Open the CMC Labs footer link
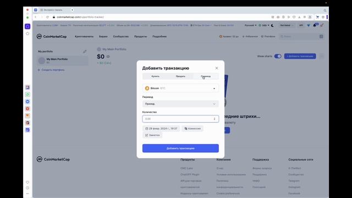The image size is (352, 198). tap(186, 168)
